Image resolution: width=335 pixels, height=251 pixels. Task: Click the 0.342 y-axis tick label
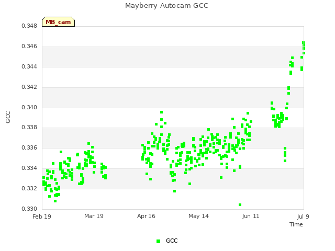tap(29, 87)
